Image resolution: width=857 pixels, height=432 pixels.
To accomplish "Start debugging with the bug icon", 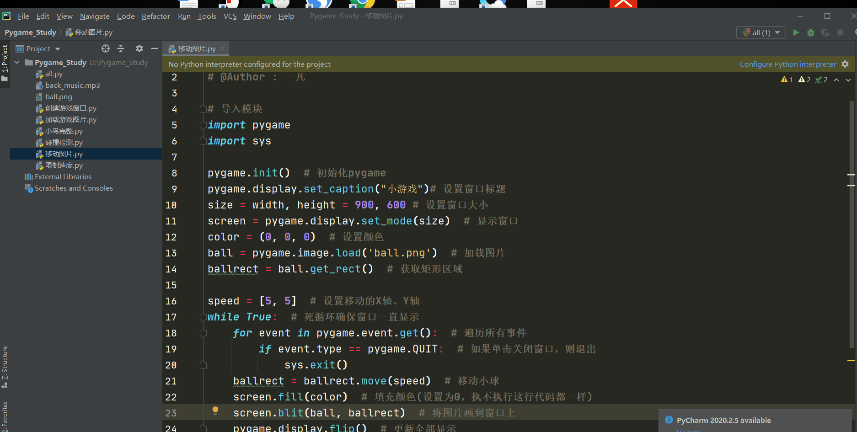I will tap(811, 32).
